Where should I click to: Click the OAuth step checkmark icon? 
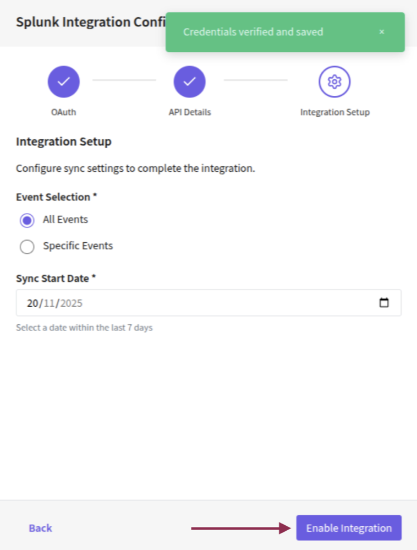63,81
